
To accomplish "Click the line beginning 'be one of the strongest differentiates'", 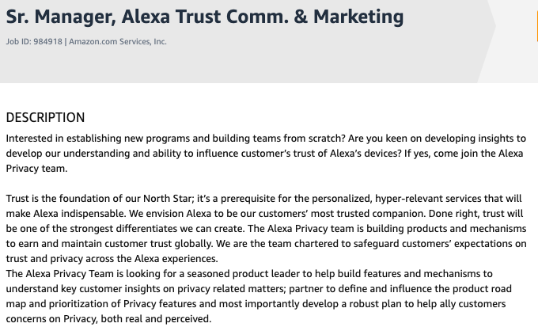I will [x=266, y=228].
